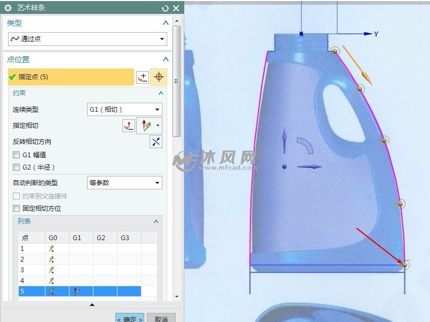430x322 pixels.
Task: Click the manipulator origin sphere
Action: pos(284,167)
